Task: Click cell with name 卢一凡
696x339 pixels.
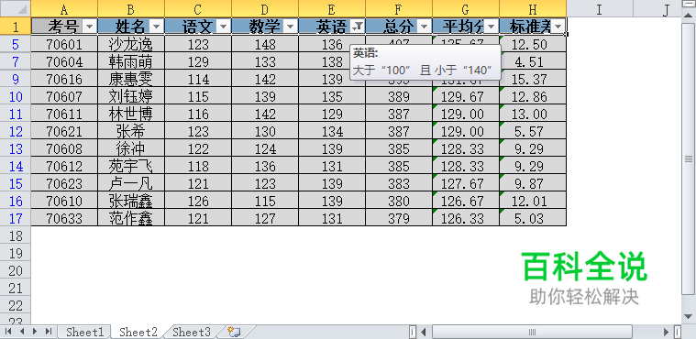Action: (x=131, y=183)
